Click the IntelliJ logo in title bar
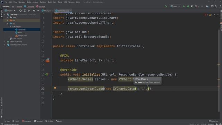 2,2
